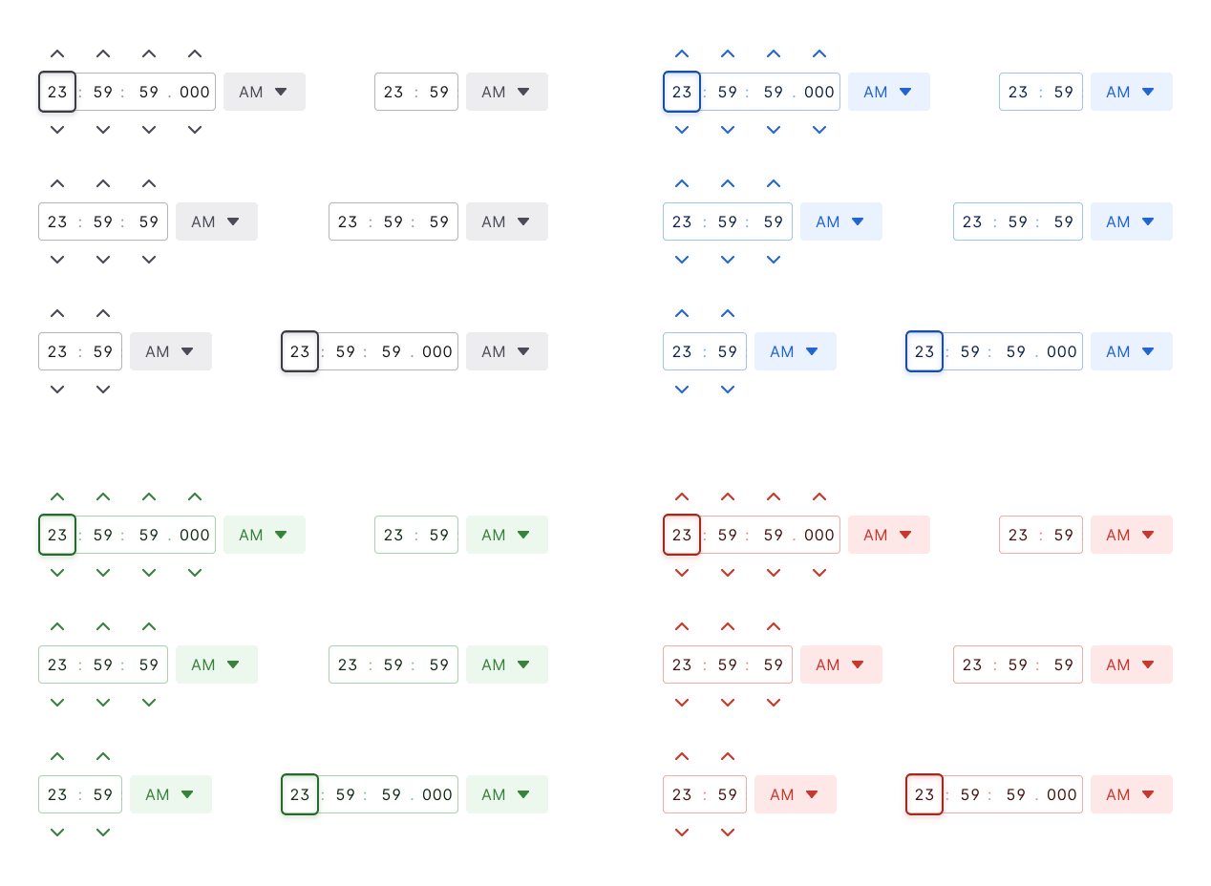Click down chevron below milliseconds in blue picker
The height and width of the screenshot is (886, 1211).
pyautogui.click(x=819, y=130)
